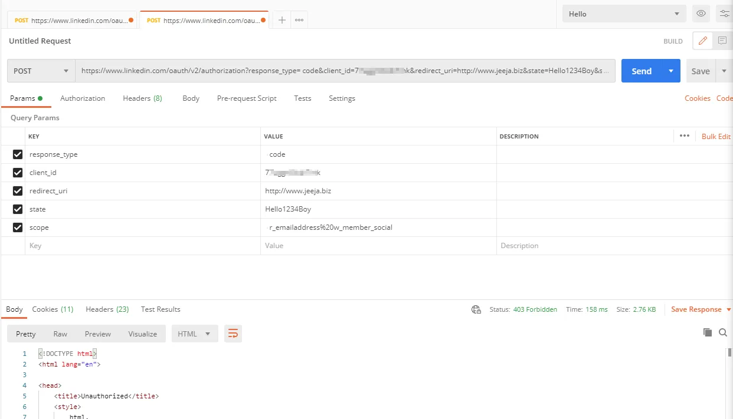Switch to the first POST request tab
Screen dimensions: 733x419
tap(71, 20)
